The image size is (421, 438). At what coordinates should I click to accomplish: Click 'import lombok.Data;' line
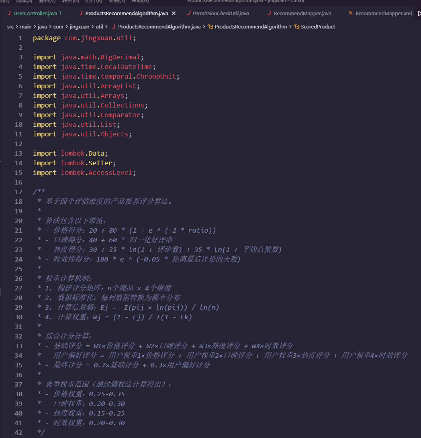tap(70, 153)
